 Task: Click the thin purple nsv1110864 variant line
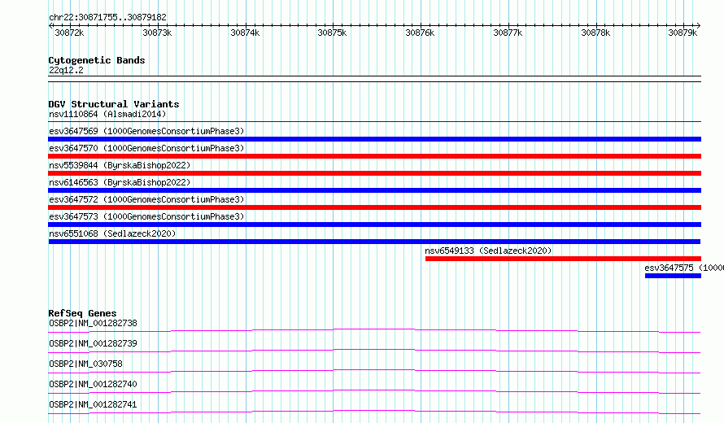(374, 121)
